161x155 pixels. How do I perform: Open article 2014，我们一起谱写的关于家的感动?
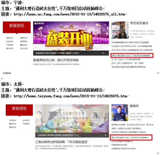pyautogui.click(x=128, y=63)
